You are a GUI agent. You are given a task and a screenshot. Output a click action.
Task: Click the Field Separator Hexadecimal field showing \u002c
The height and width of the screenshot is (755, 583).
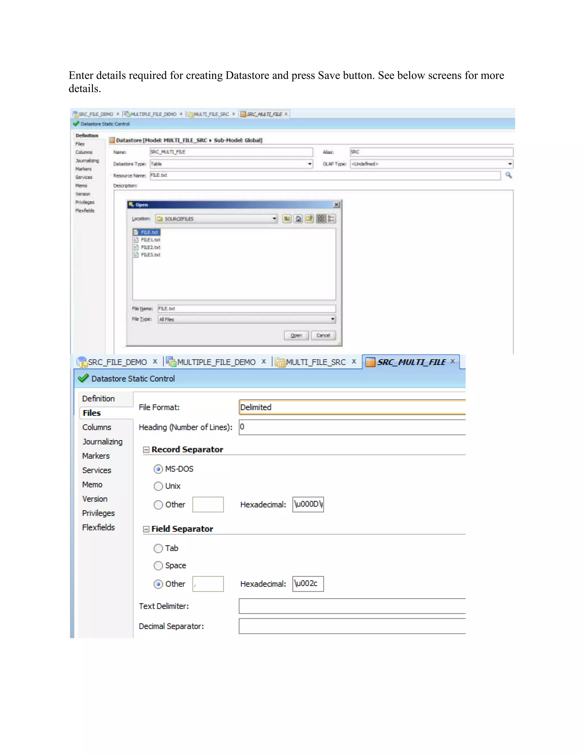(308, 584)
